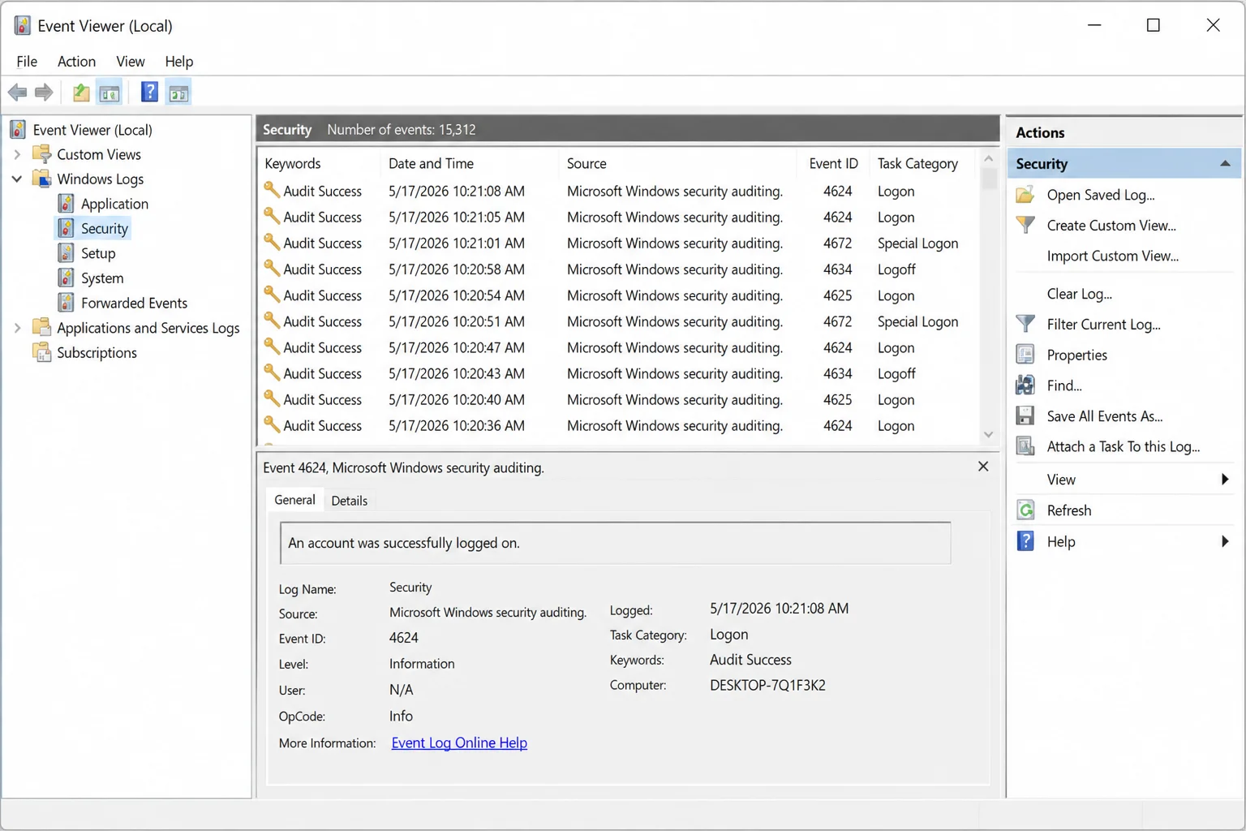Screen dimensions: 1246x831
Task: Select event logged at 10:20:54 AM
Action: (x=618, y=295)
